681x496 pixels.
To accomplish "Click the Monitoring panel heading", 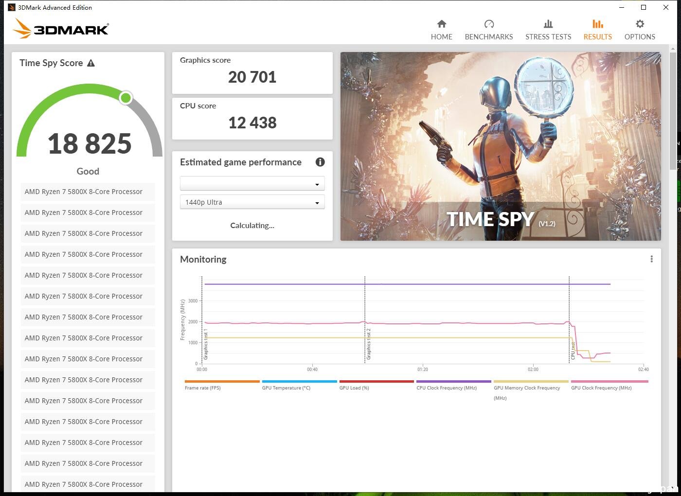I will pos(203,259).
